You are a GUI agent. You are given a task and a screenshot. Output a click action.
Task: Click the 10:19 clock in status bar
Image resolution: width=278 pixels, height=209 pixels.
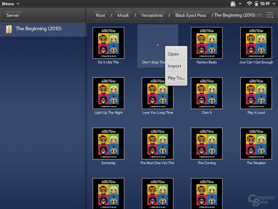coord(265,4)
